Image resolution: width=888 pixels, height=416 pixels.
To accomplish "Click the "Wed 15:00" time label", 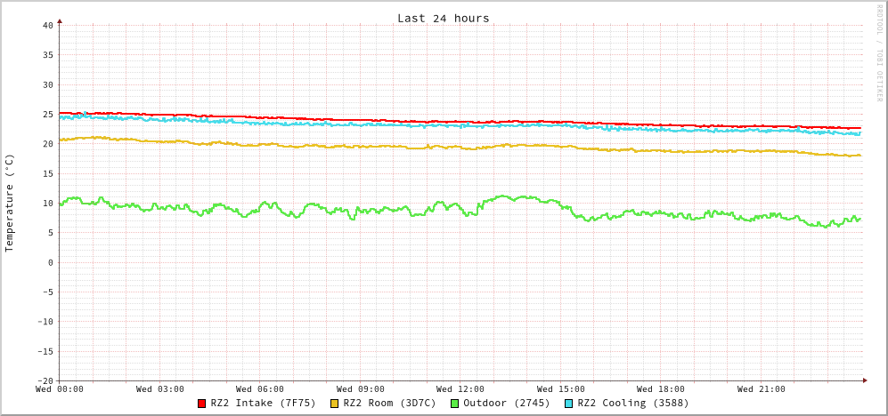I will click(x=560, y=388).
